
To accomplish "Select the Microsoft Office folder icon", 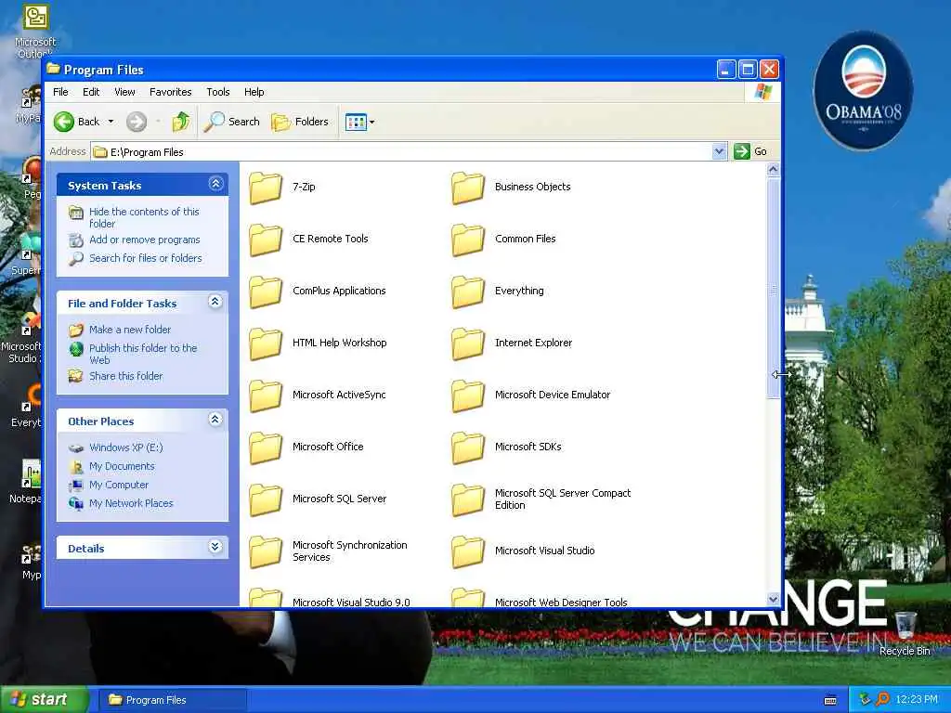I will tap(266, 447).
